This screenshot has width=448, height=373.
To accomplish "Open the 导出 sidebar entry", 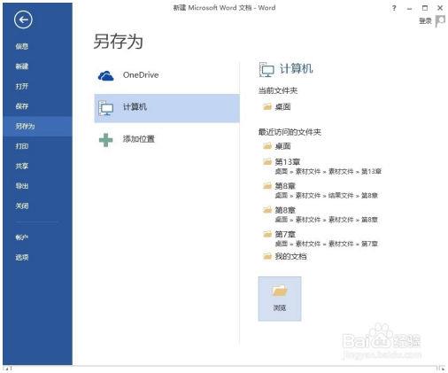I will (x=22, y=186).
